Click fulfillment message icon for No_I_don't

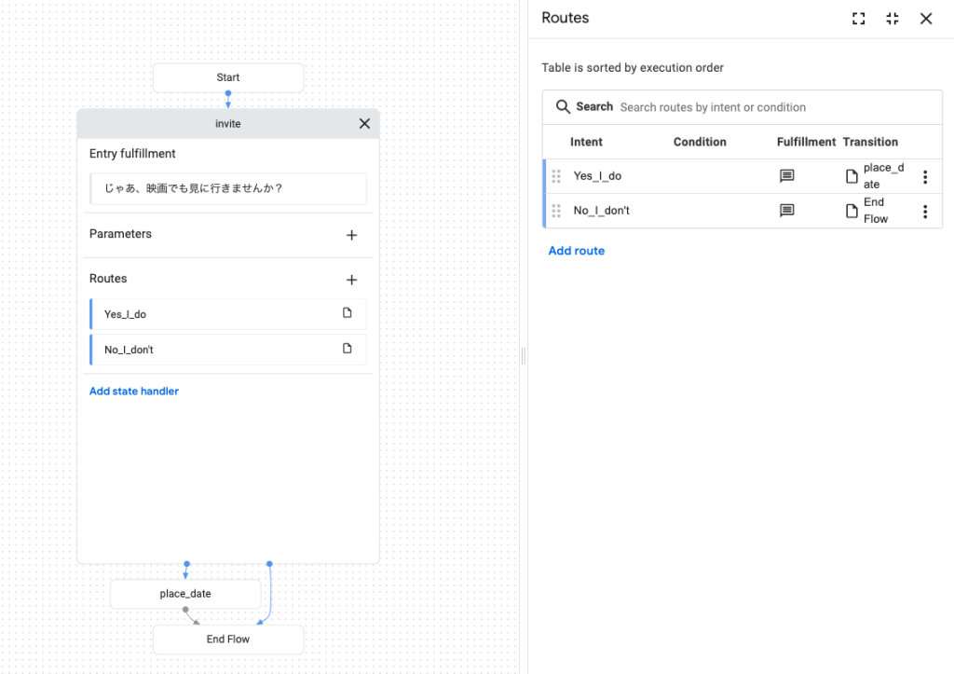click(x=786, y=211)
